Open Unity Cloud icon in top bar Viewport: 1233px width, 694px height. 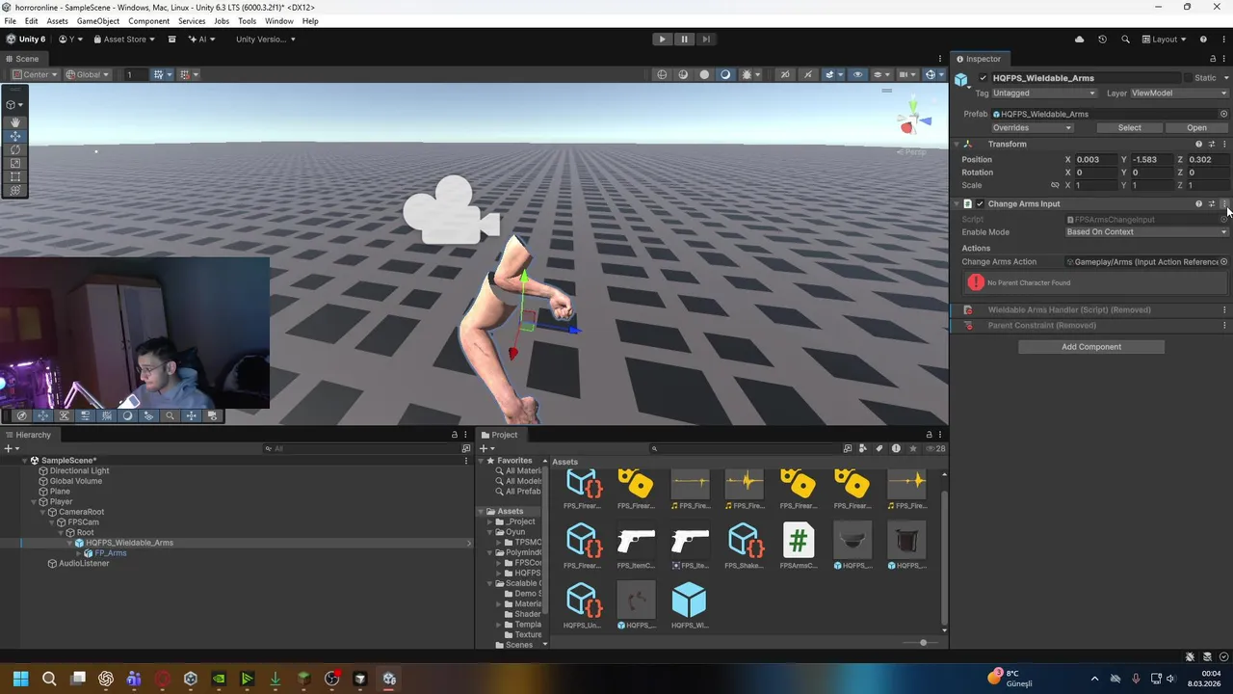coord(1079,40)
